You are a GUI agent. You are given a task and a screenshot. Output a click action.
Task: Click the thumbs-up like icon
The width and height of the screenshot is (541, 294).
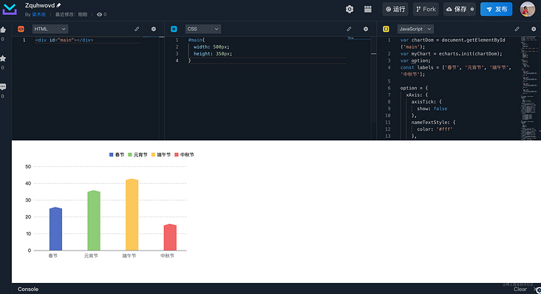tap(3, 30)
